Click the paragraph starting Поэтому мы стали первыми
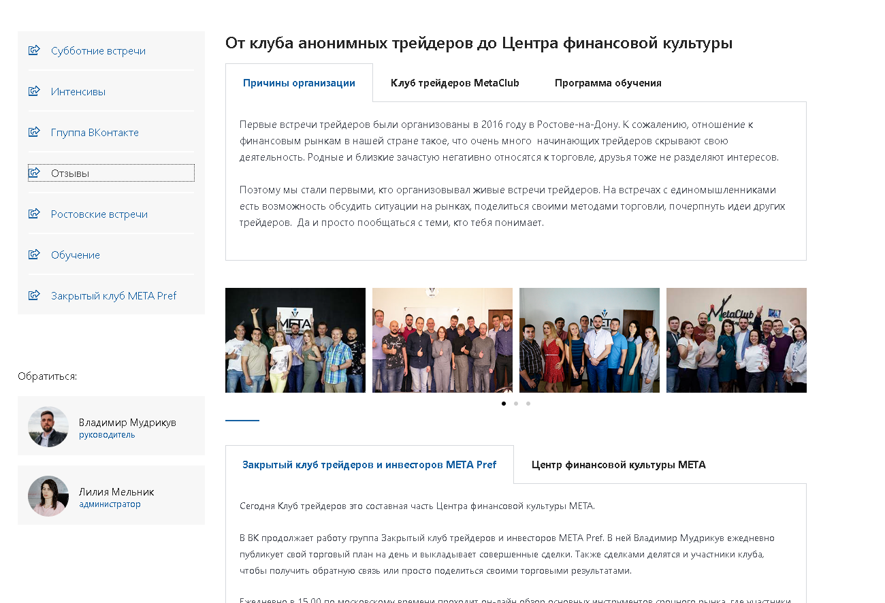This screenshot has width=885, height=603. 513,206
